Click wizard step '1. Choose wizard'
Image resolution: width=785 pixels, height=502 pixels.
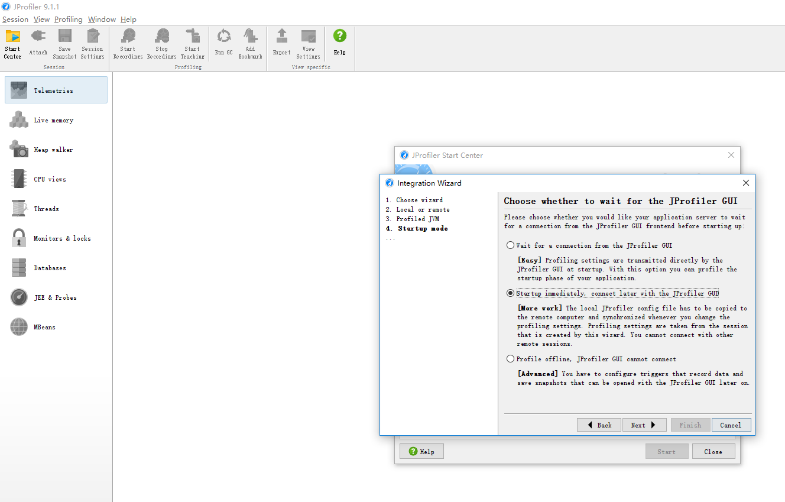click(414, 200)
